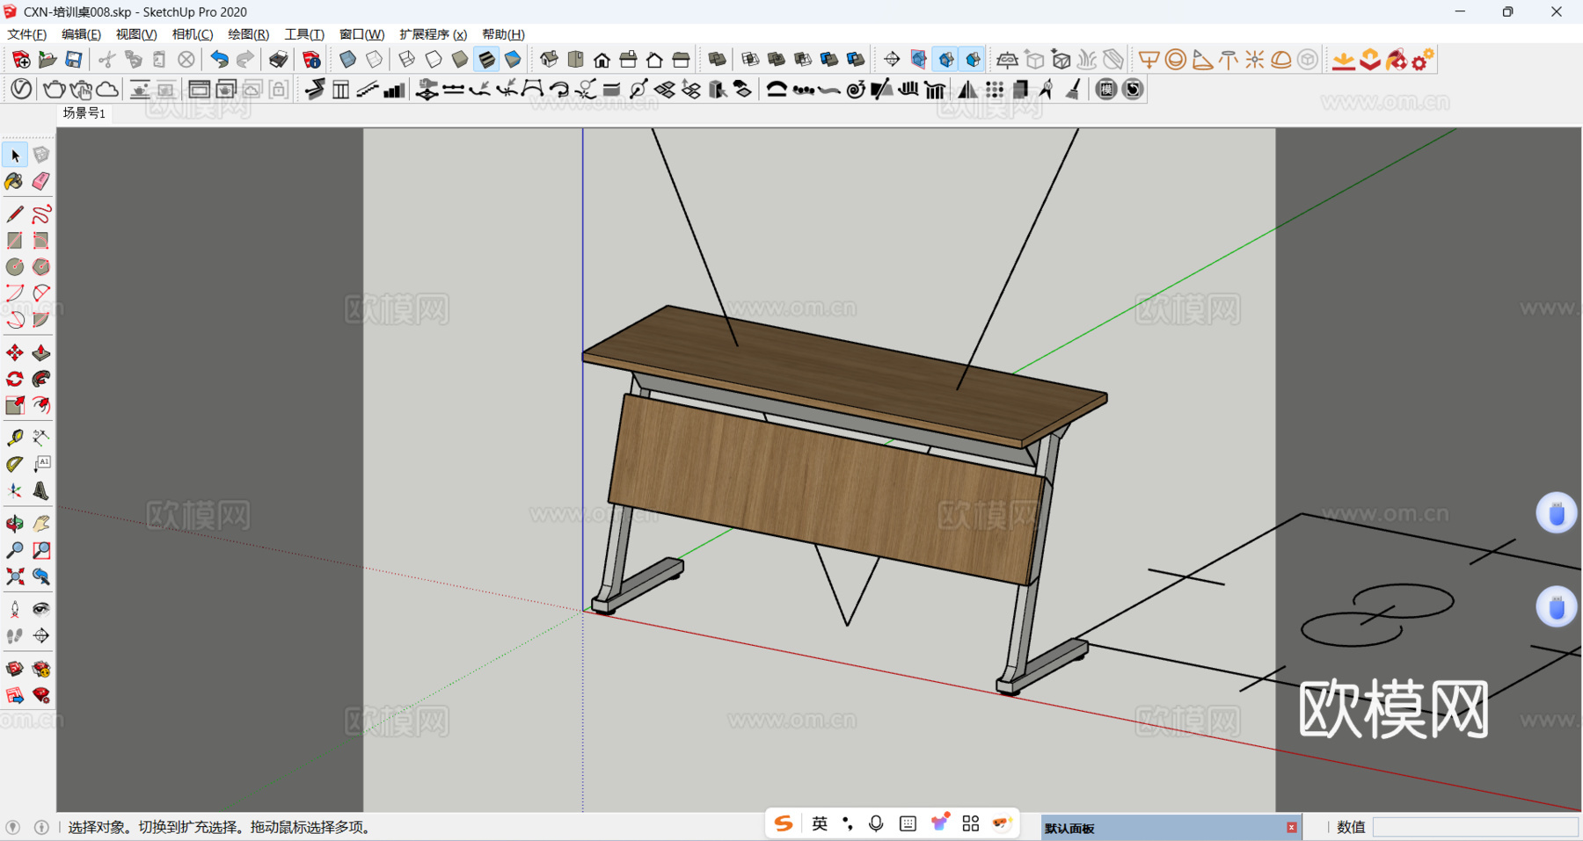Open the 帮助(H) menu
Image resolution: width=1583 pixels, height=841 pixels.
pyautogui.click(x=503, y=34)
